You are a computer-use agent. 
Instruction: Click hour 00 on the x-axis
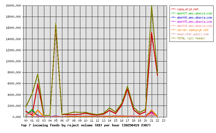coord(26,121)
